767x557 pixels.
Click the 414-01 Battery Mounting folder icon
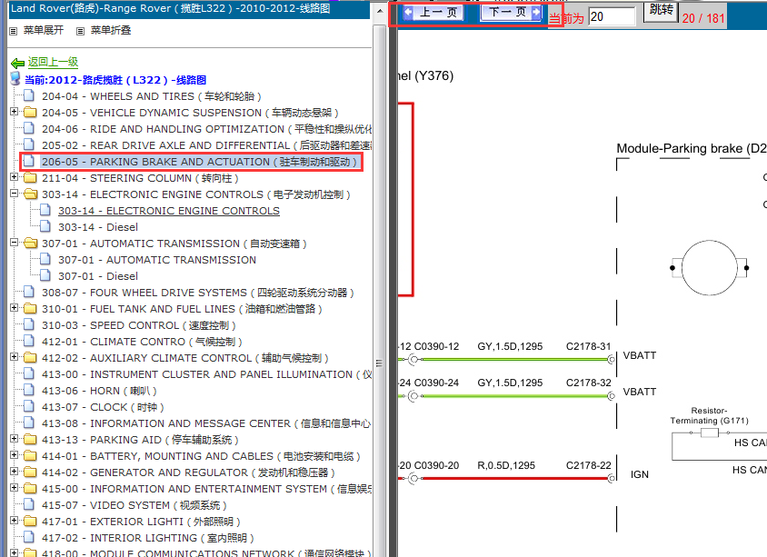pyautogui.click(x=30, y=456)
